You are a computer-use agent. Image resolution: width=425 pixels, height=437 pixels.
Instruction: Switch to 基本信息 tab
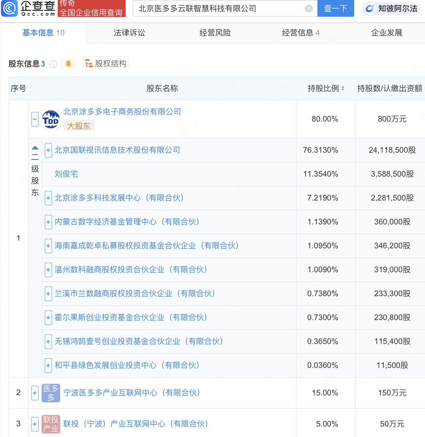[x=43, y=33]
